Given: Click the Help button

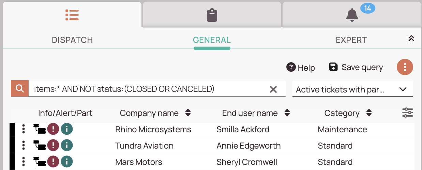Looking at the screenshot, I should pos(301,67).
